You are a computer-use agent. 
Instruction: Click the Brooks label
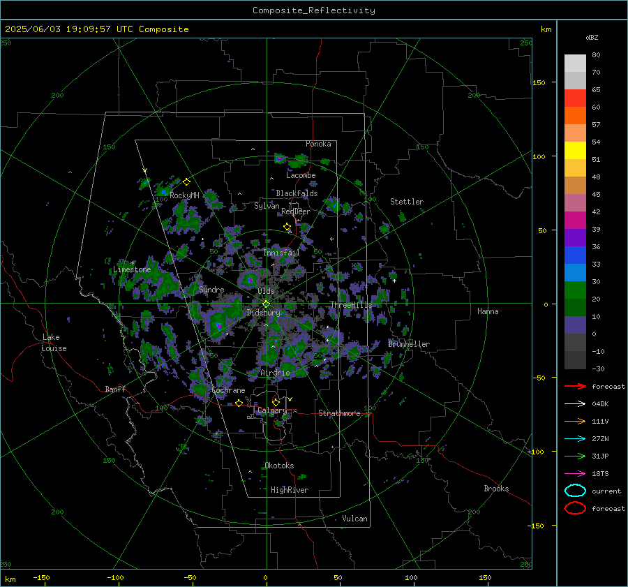point(496,489)
